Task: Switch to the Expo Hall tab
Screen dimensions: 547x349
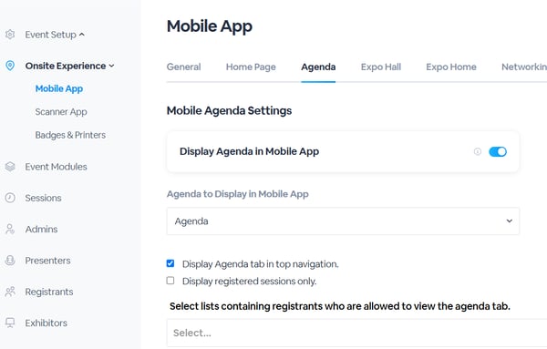Action: pyautogui.click(x=381, y=67)
